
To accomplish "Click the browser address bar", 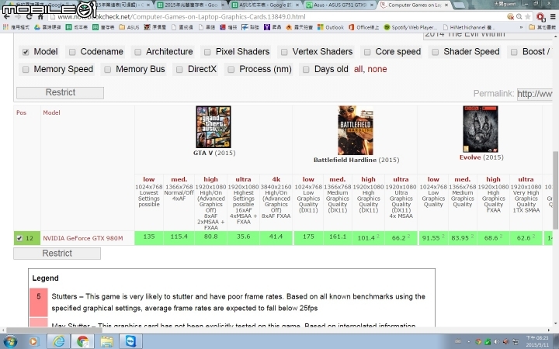I will pos(278,17).
